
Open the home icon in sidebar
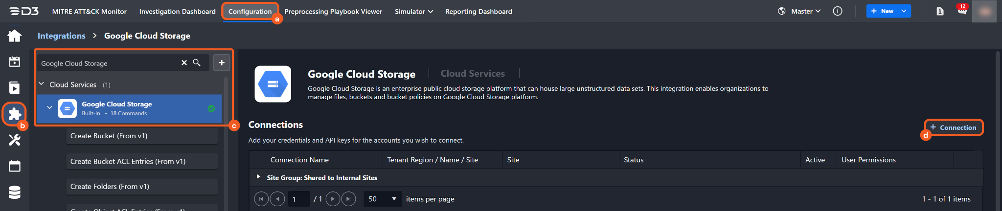tap(15, 36)
